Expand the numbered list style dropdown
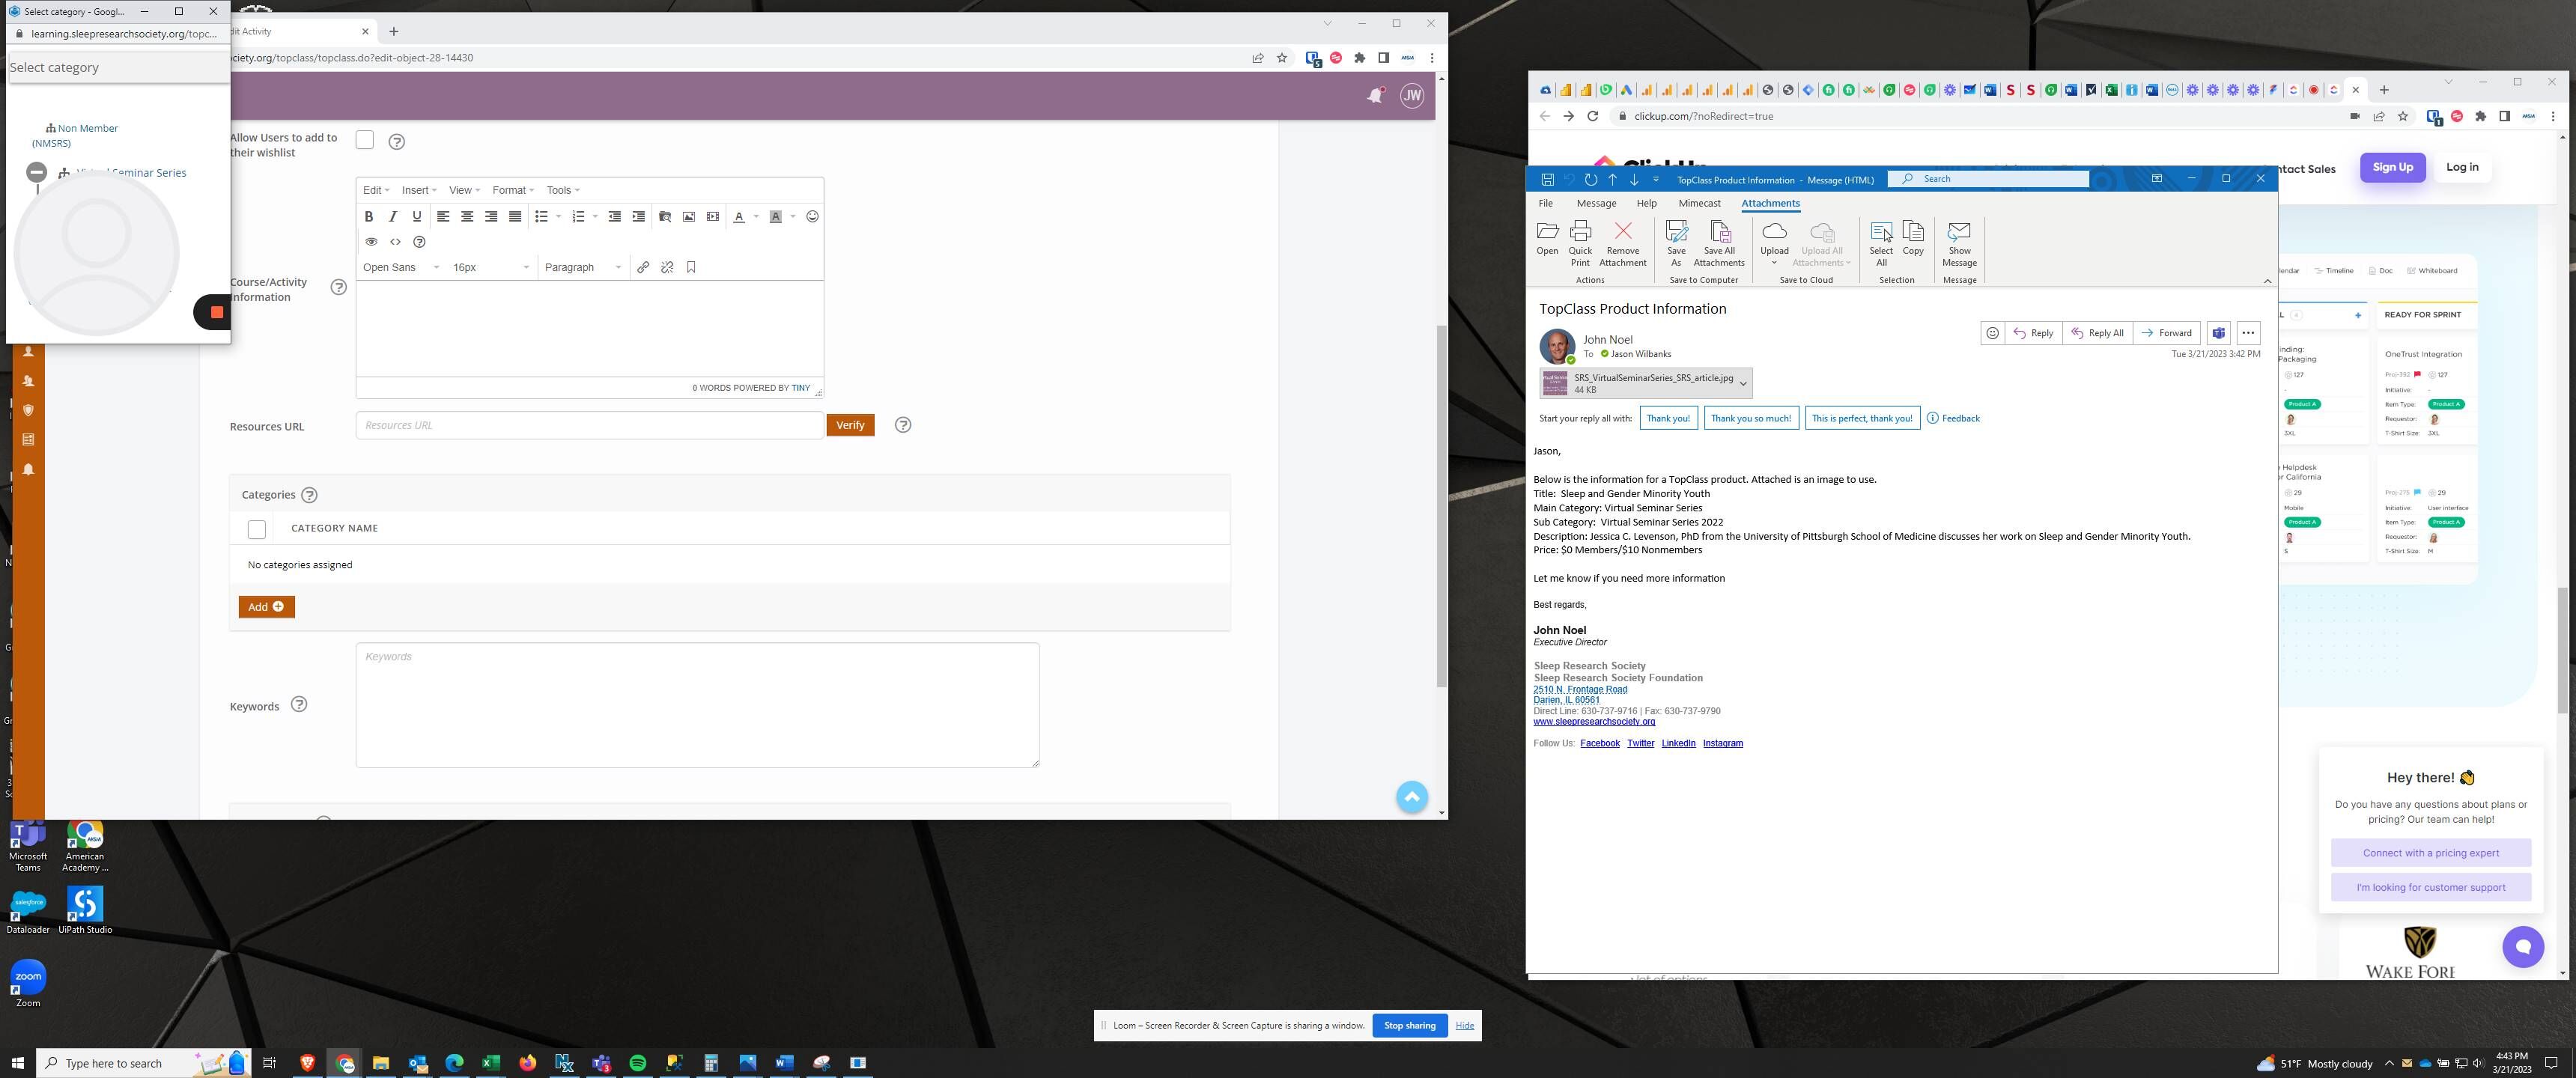2576x1078 pixels. pos(595,216)
